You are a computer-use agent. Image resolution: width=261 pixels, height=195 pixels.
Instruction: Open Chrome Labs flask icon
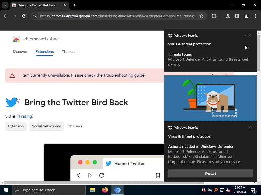pyautogui.click(x=228, y=16)
